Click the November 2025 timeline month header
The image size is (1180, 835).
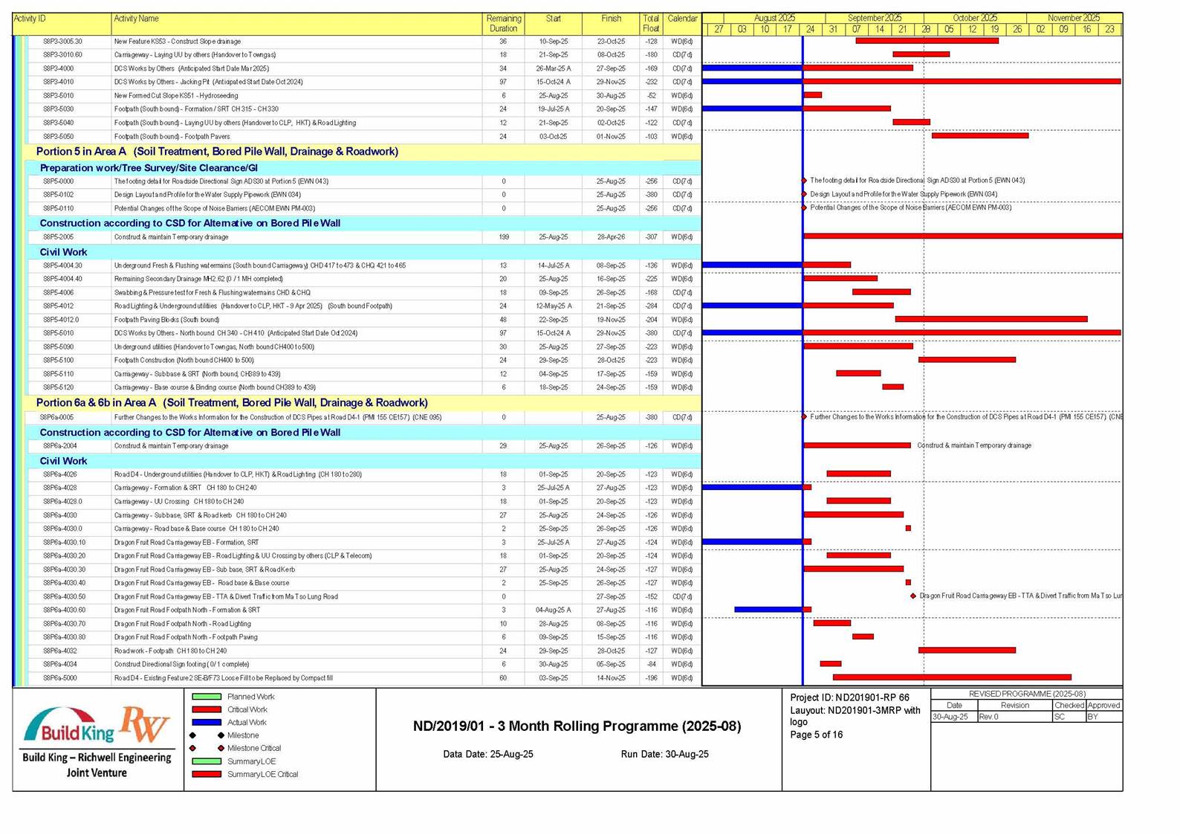point(1074,18)
